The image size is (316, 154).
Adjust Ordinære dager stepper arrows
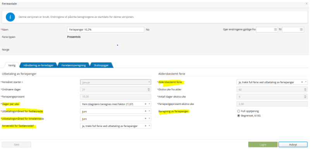point(149,89)
